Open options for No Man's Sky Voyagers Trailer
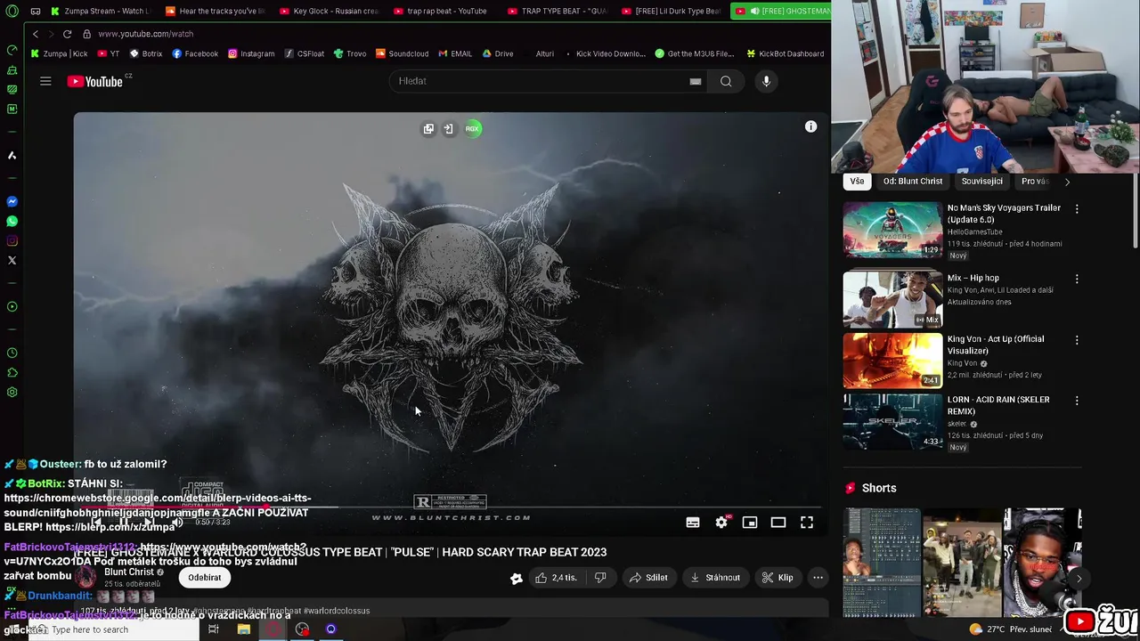1140x641 pixels. click(x=1077, y=209)
